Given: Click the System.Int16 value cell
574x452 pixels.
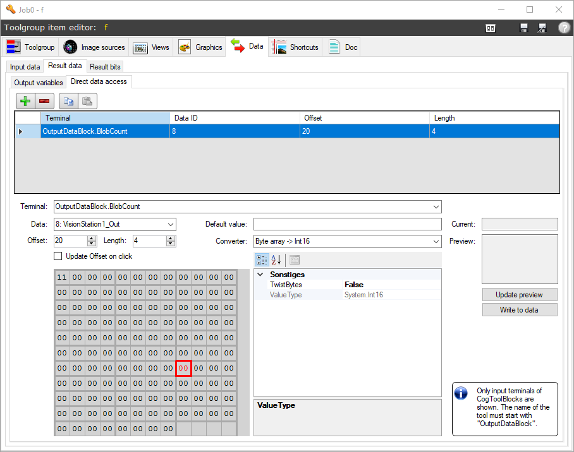Looking at the screenshot, I should tap(391, 295).
